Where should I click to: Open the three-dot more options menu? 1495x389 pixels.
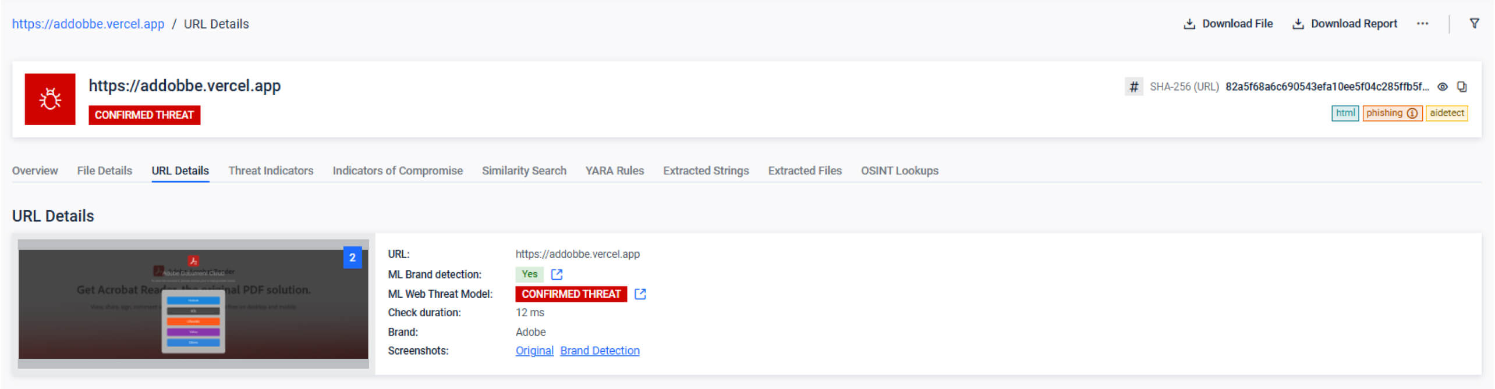(x=1422, y=24)
